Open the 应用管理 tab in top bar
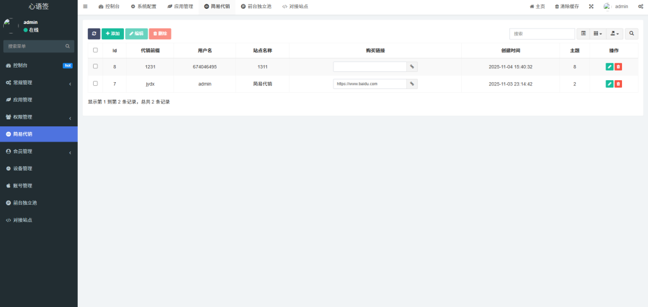Image resolution: width=648 pixels, height=307 pixels. point(180,6)
